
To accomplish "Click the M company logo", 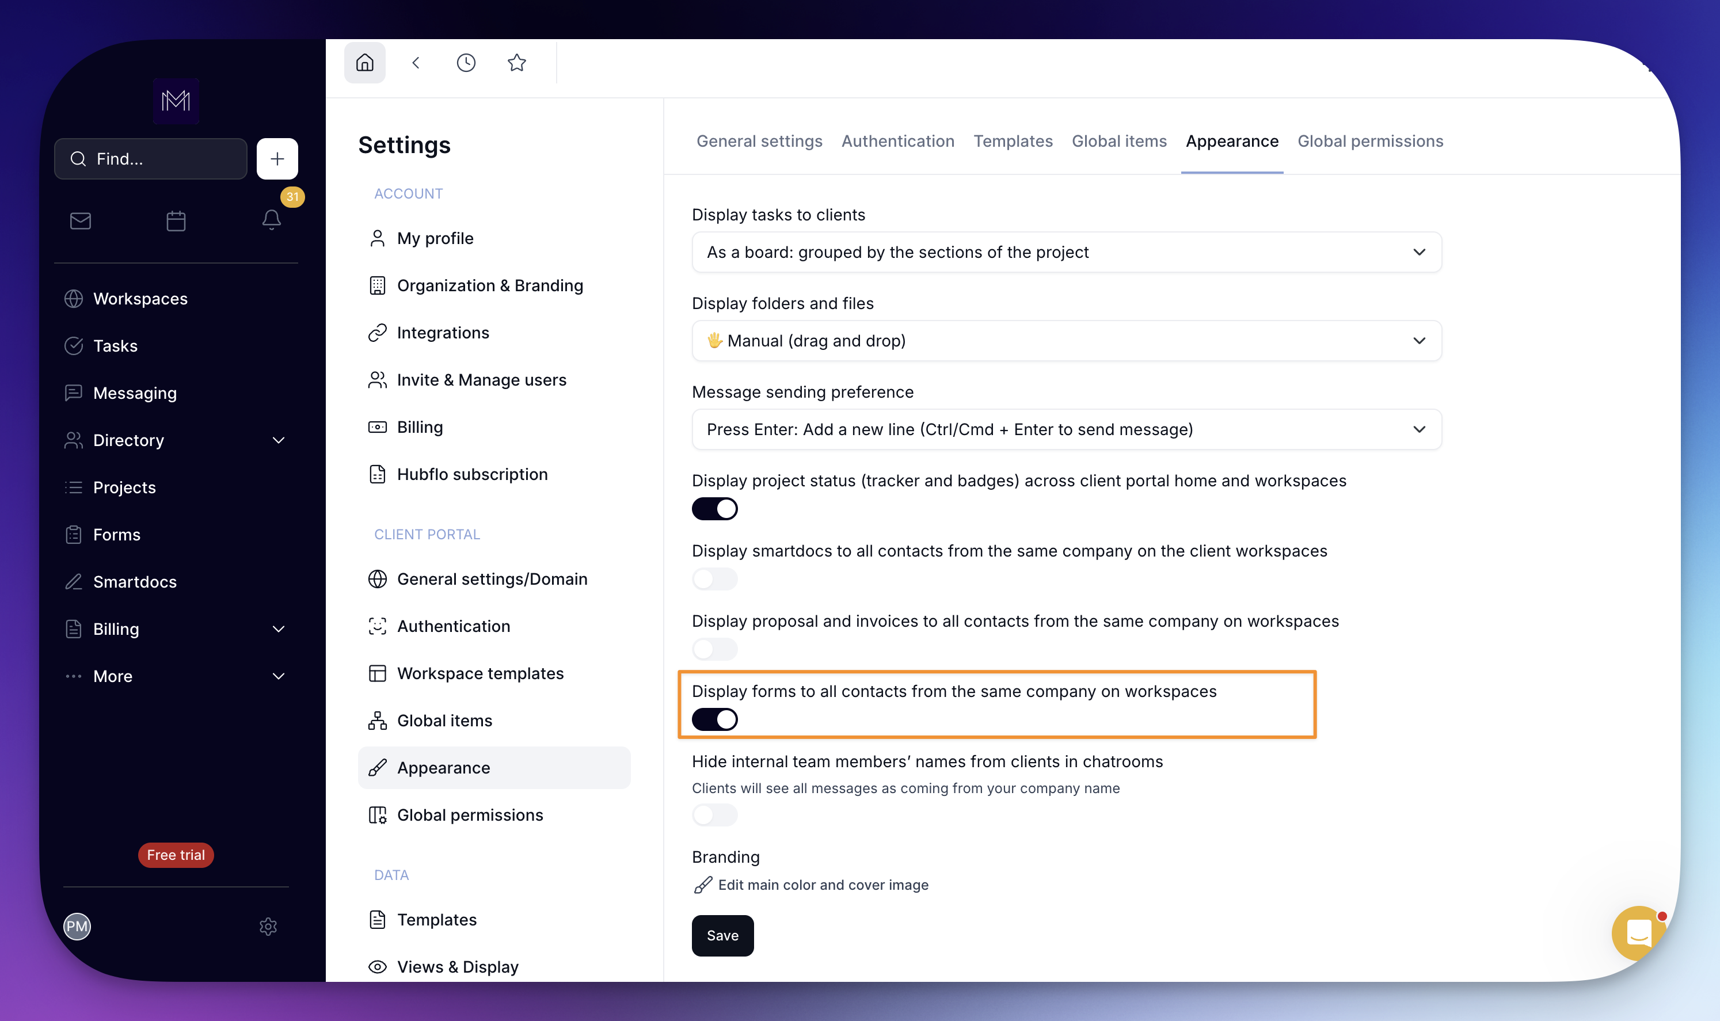I will point(176,101).
